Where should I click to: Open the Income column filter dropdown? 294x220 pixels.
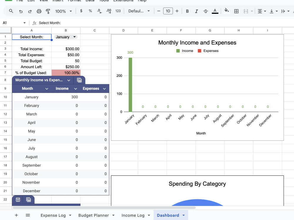76,89
